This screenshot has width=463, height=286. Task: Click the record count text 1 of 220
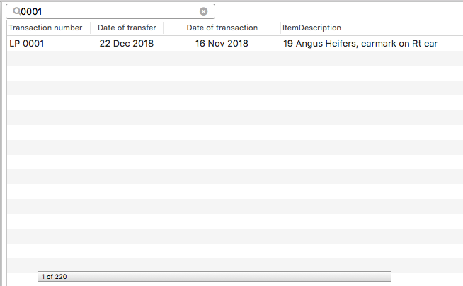pyautogui.click(x=54, y=277)
